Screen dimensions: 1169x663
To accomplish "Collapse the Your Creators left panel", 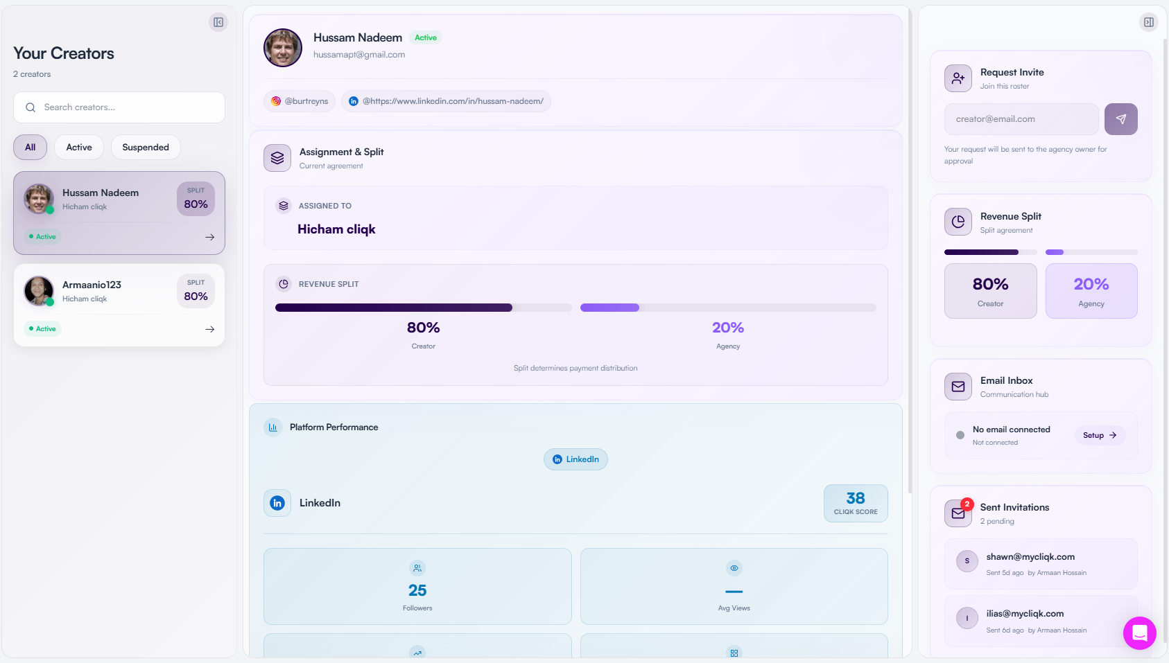I will [x=218, y=21].
